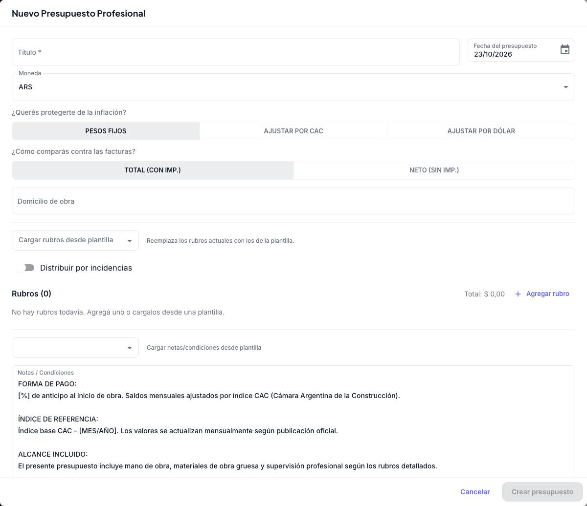Select NETO (SIN IMP.) comparison

[x=434, y=170]
